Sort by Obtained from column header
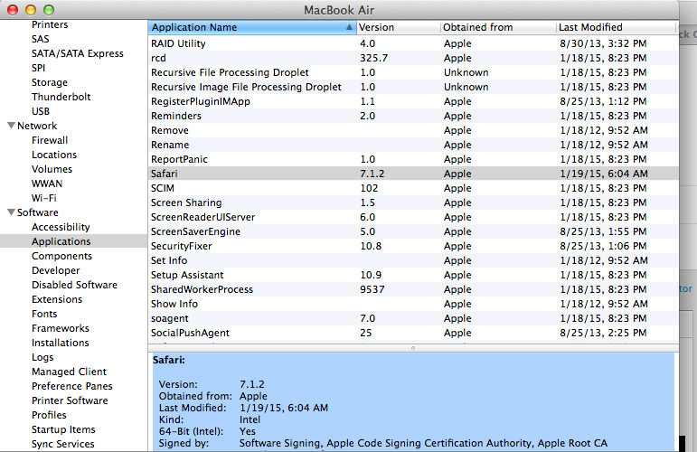This screenshot has height=452, width=697. (x=498, y=27)
